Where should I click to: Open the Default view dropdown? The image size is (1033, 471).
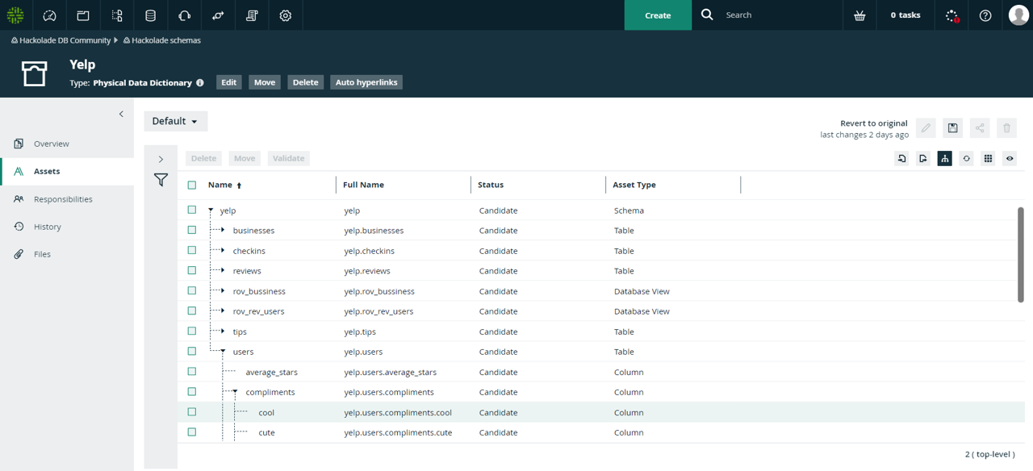click(x=175, y=120)
